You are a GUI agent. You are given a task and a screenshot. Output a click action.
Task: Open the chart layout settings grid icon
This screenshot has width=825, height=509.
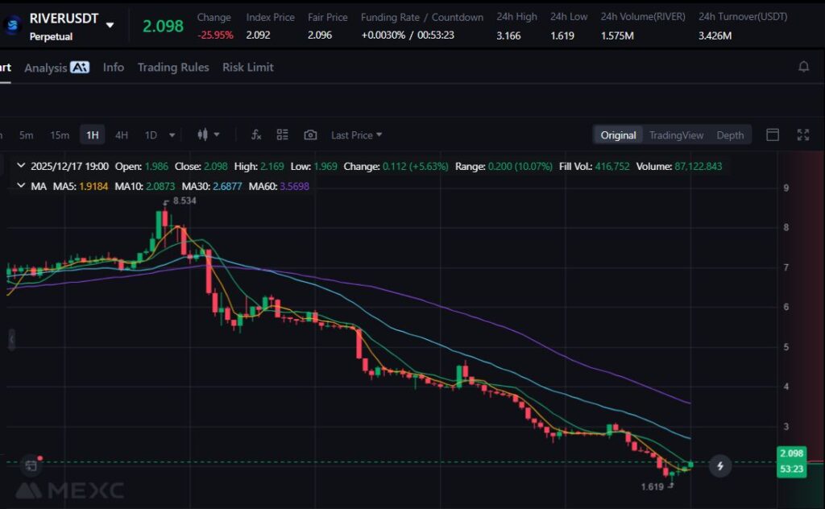(282, 135)
